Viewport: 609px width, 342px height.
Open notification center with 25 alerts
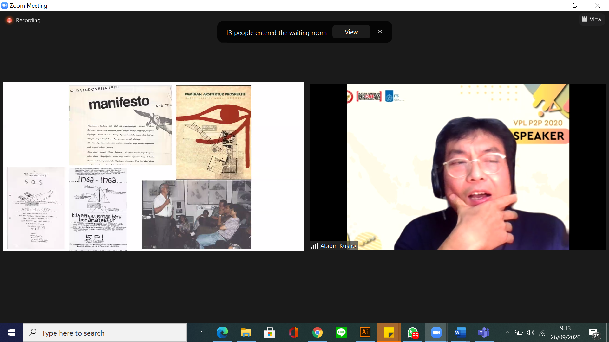click(595, 333)
